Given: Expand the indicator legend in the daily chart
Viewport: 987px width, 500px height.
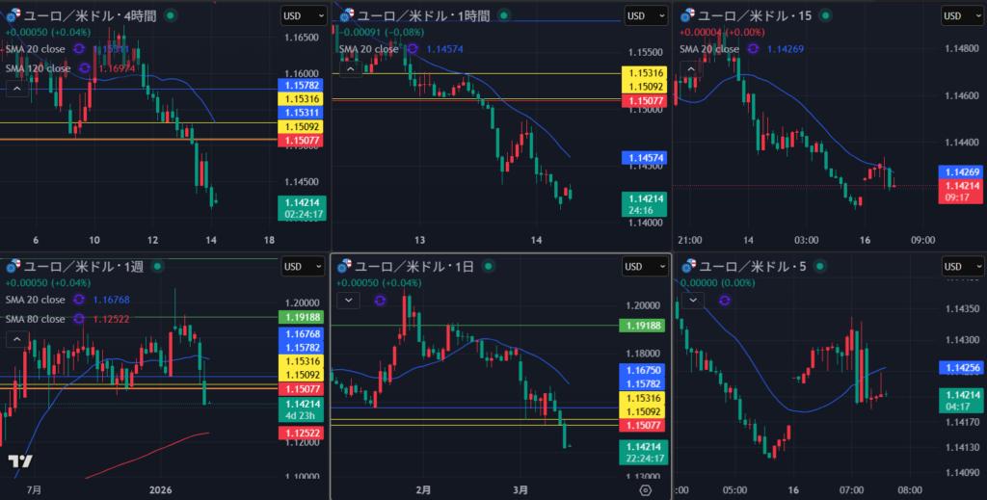Looking at the screenshot, I should pyautogui.click(x=348, y=301).
